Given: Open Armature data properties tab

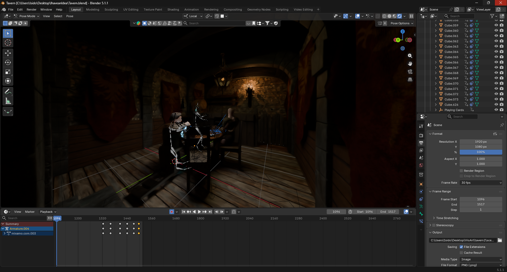Looking at the screenshot, I should [421, 206].
